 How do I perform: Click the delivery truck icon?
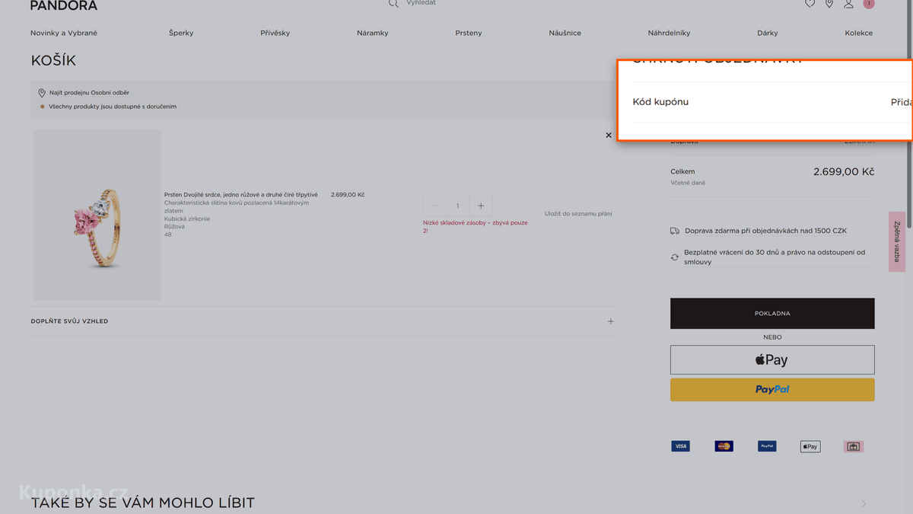675,231
